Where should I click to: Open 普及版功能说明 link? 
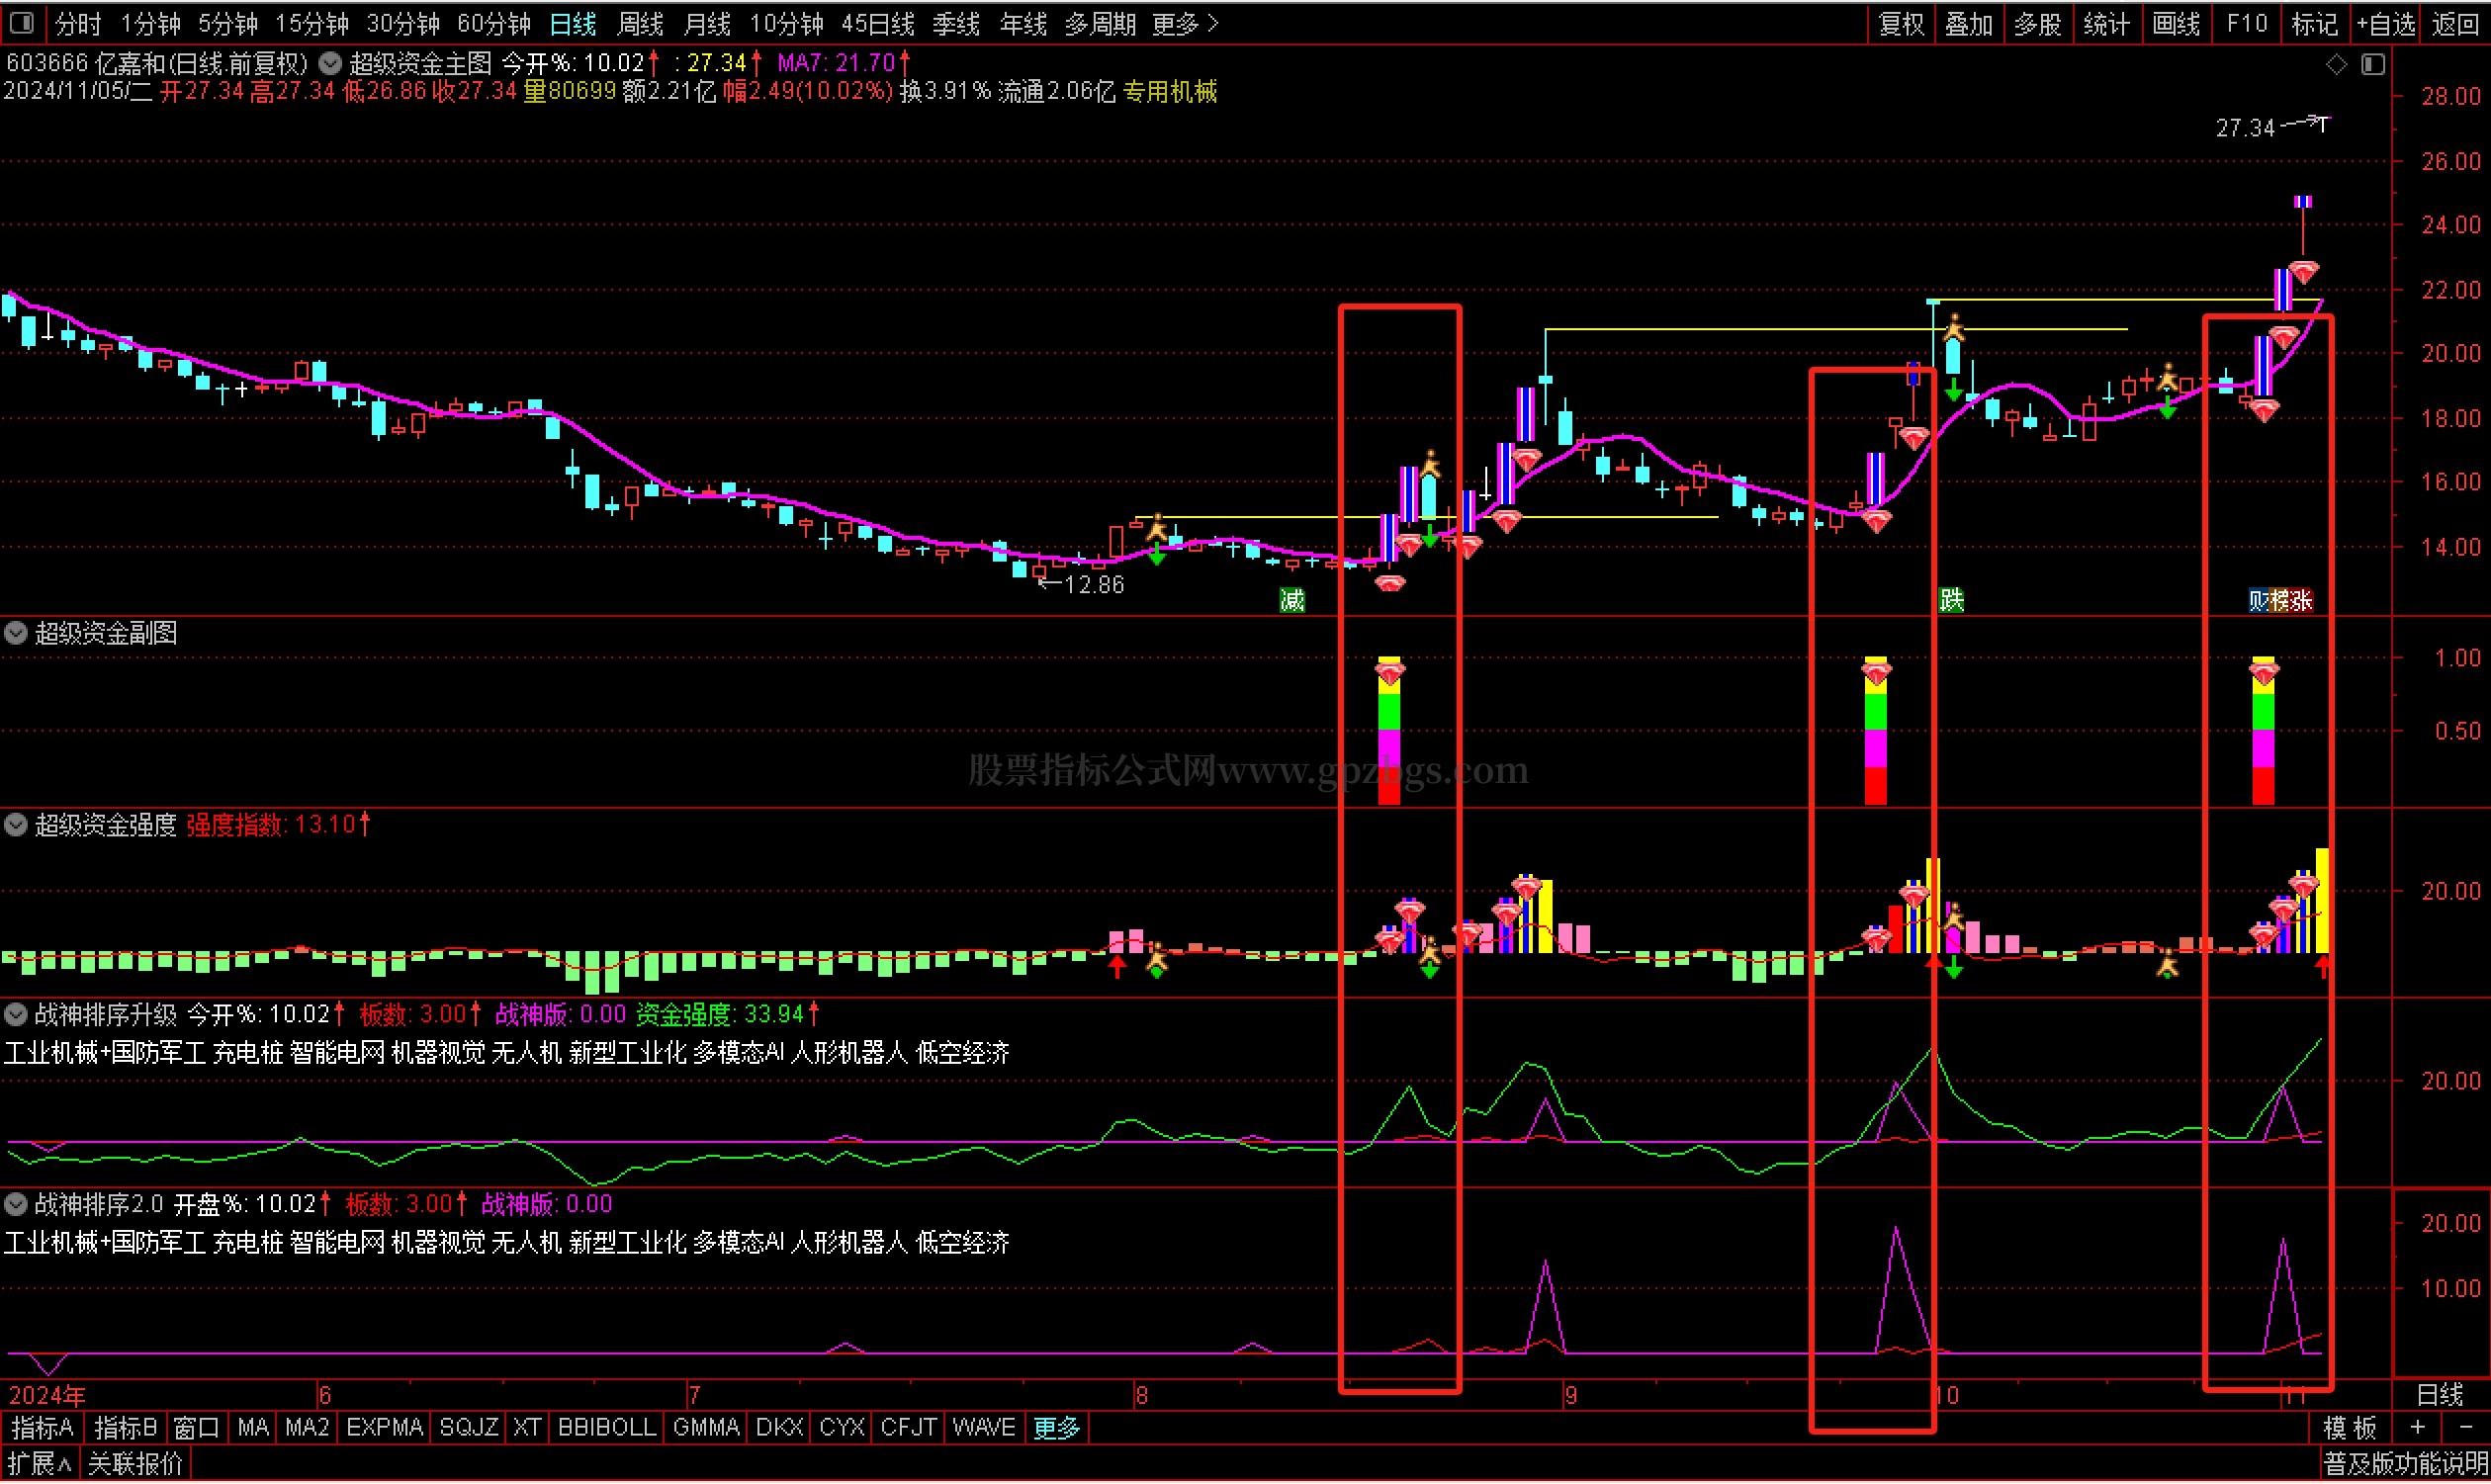coord(2405,1465)
